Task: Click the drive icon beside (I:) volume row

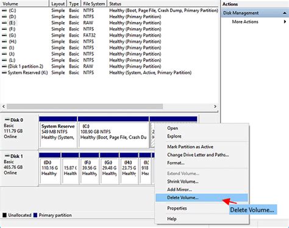Action: 4,48
